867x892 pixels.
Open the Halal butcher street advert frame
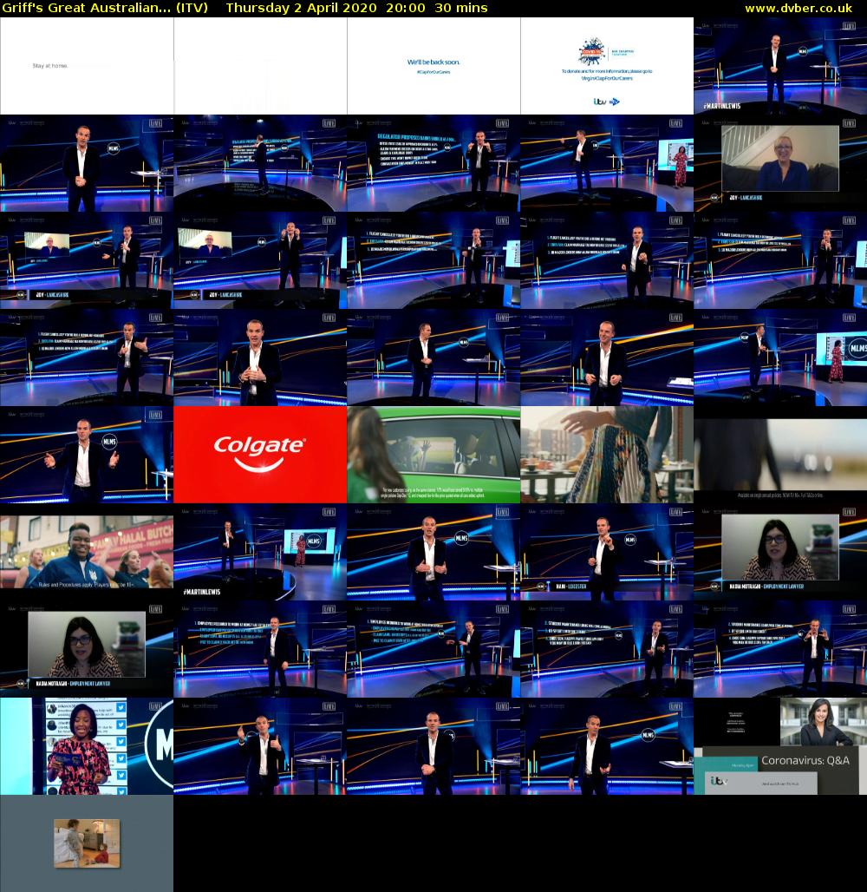87,552
